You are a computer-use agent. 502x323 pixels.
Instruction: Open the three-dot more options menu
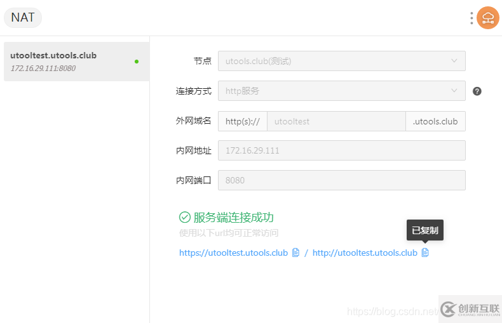click(x=471, y=18)
